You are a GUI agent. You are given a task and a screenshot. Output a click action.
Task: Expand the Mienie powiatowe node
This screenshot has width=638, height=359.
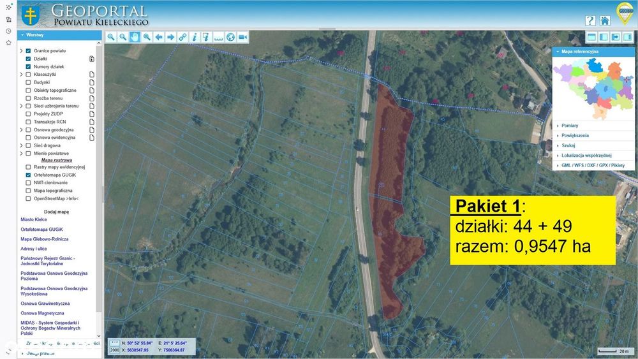[21, 153]
